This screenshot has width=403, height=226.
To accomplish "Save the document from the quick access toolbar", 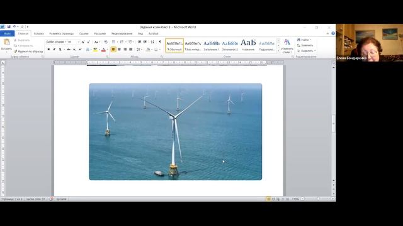I will 9,26.
